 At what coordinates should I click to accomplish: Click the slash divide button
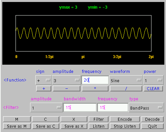[126, 88]
